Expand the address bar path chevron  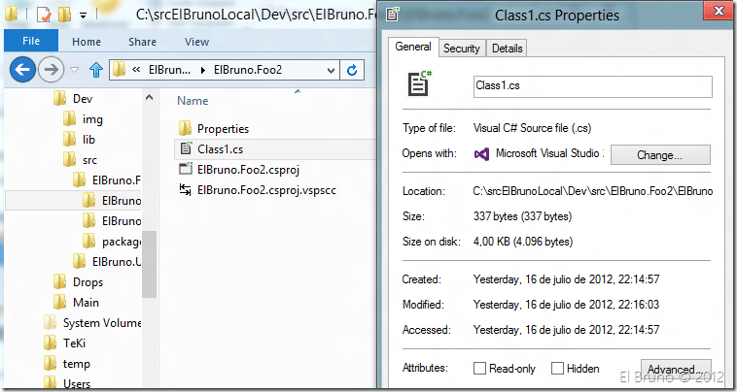(x=136, y=70)
